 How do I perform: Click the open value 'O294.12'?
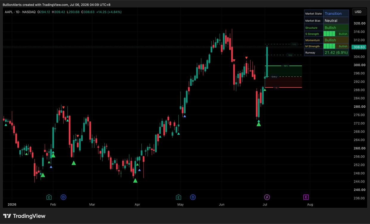pyautogui.click(x=44, y=12)
